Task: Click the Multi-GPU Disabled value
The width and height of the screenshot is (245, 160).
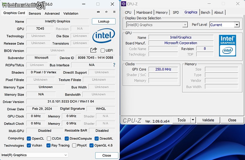Action: click(x=45, y=131)
